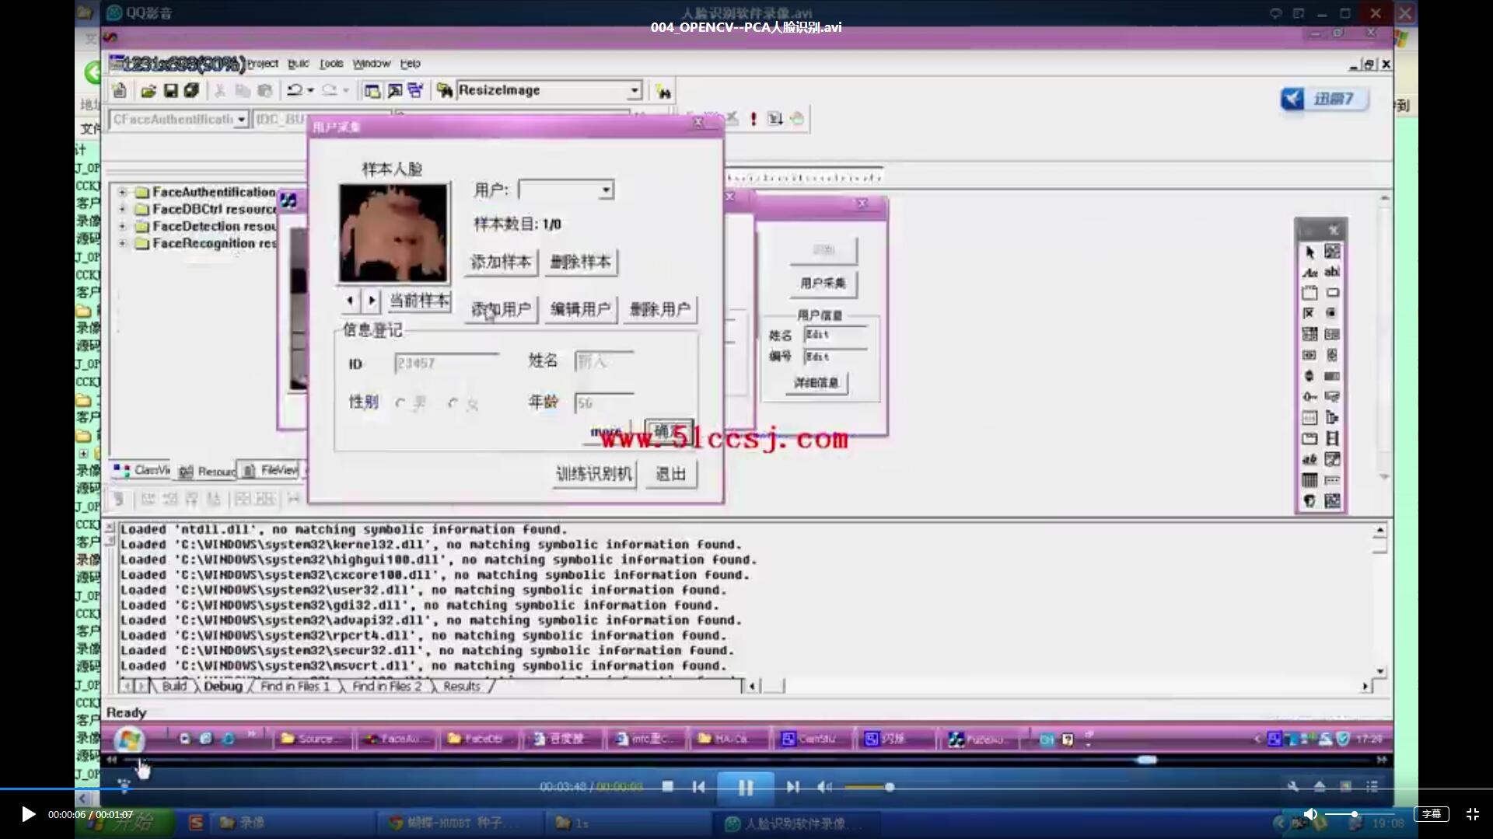The image size is (1493, 839).
Task: Click the 年龄 age input field
Action: coord(603,402)
